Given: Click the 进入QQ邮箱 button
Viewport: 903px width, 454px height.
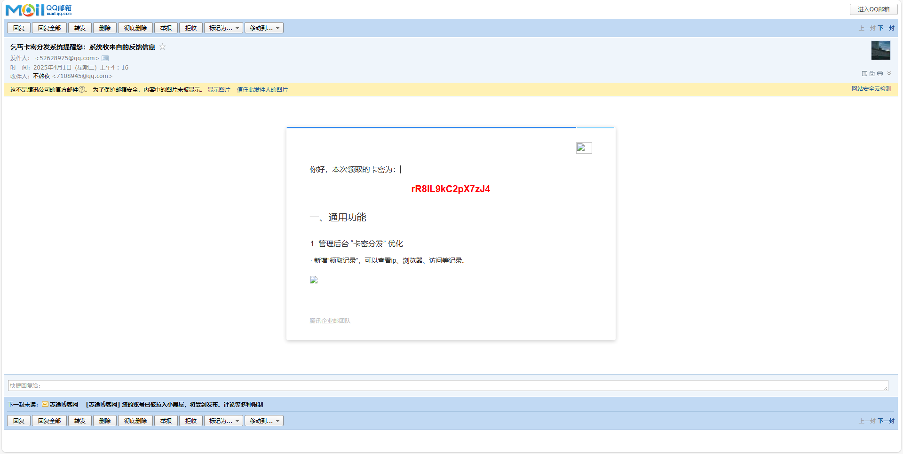Looking at the screenshot, I should [873, 9].
